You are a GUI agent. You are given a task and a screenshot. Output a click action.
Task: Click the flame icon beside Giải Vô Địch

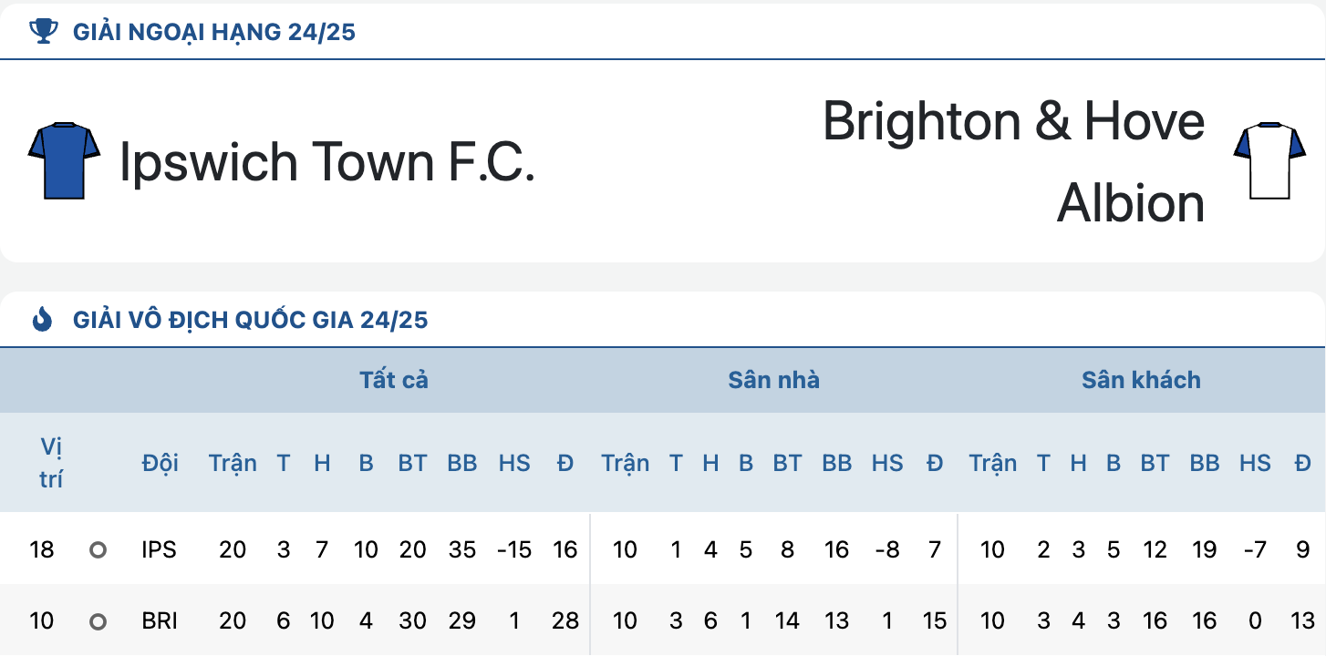[43, 320]
